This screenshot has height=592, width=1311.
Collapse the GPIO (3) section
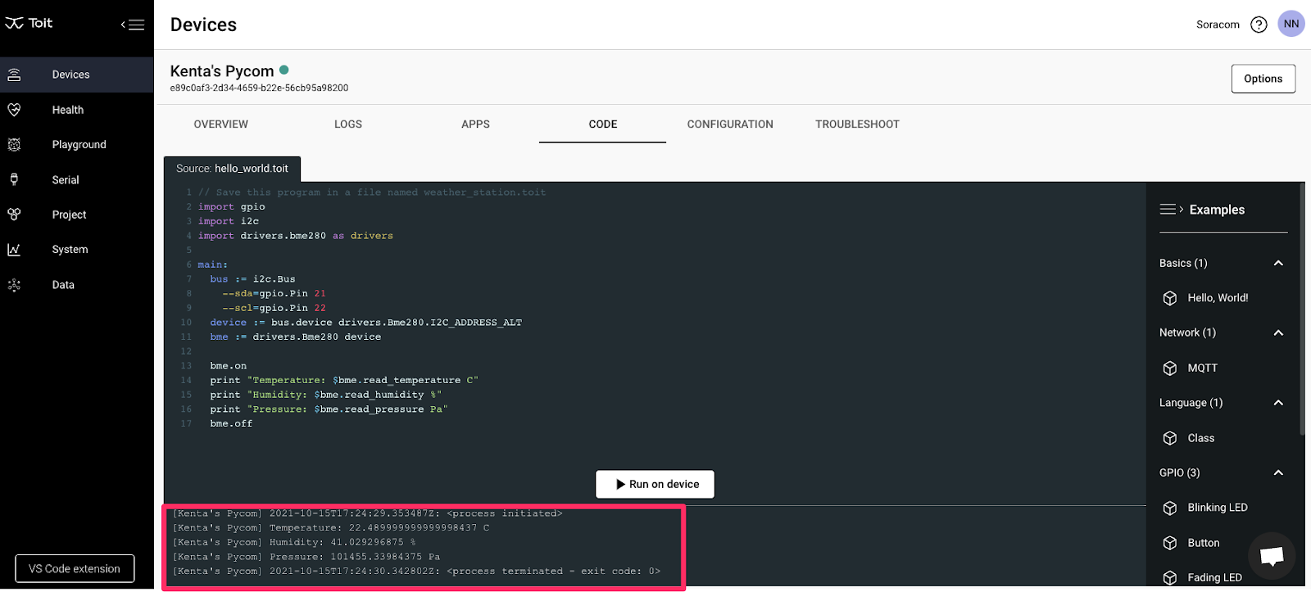[x=1278, y=472]
